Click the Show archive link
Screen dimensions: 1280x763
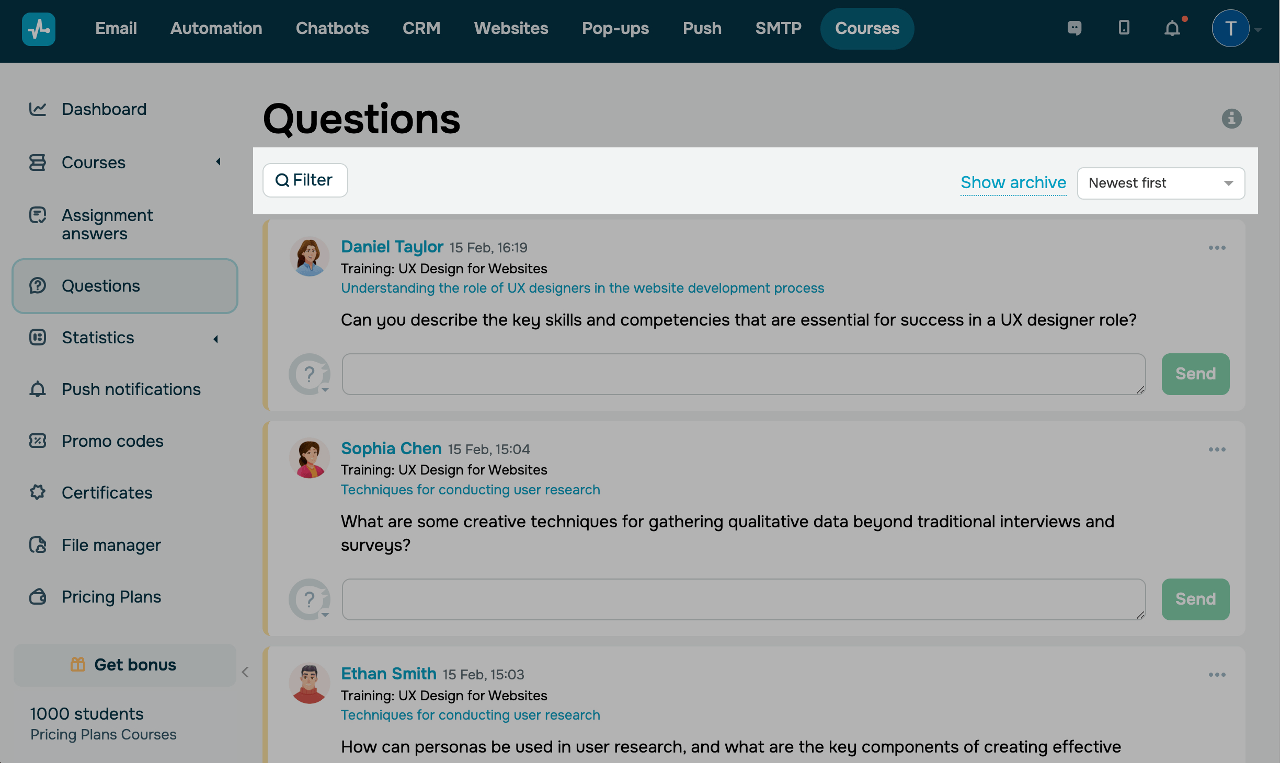point(1013,182)
